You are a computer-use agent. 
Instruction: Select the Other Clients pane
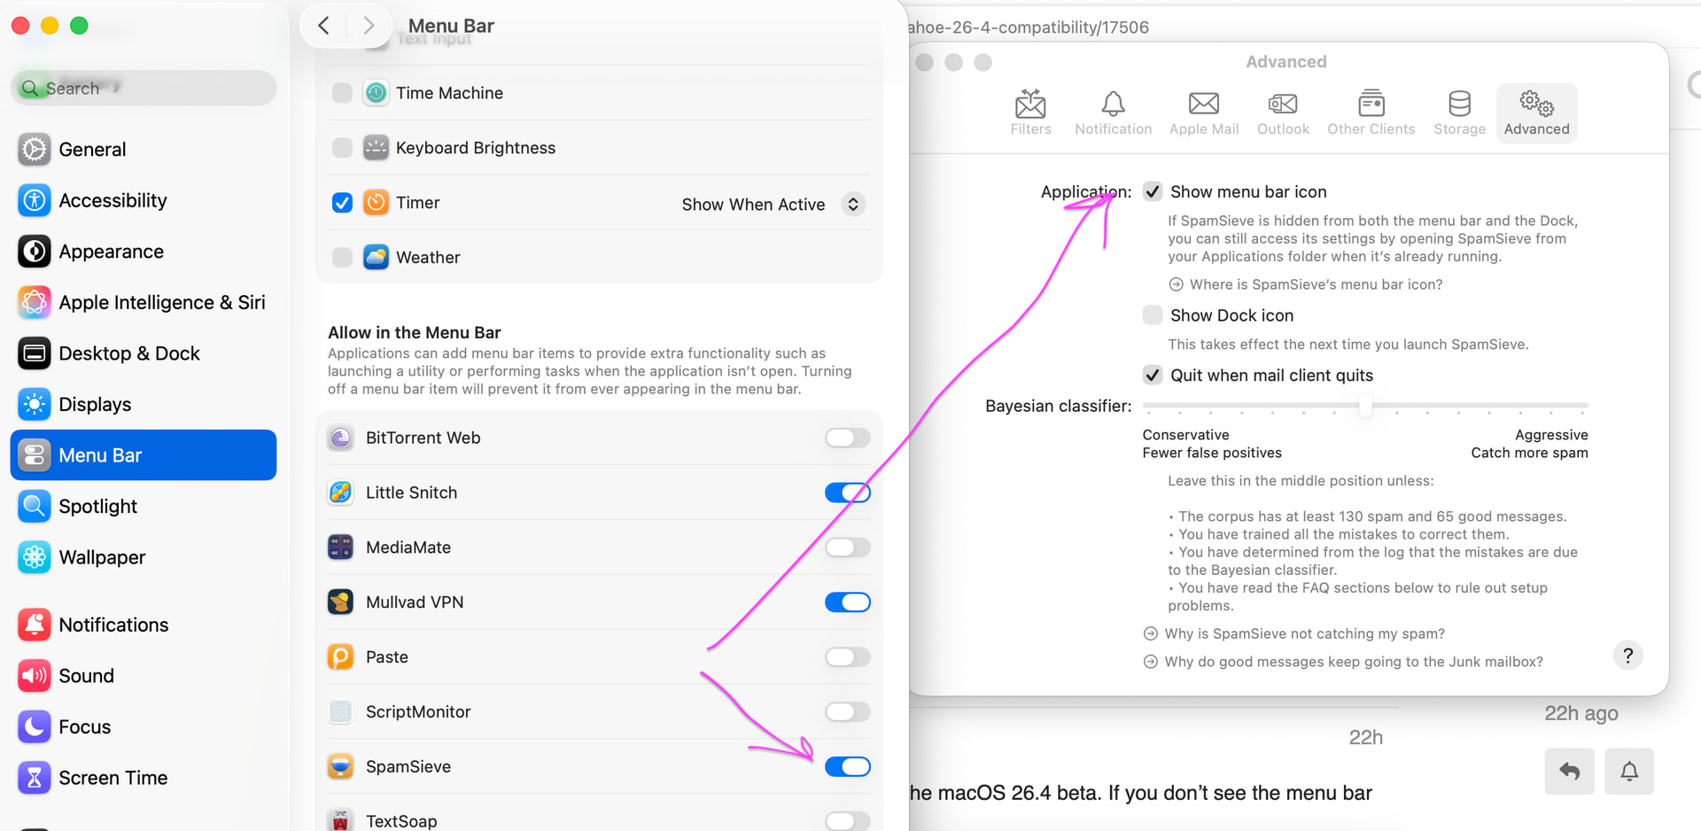pos(1371,113)
